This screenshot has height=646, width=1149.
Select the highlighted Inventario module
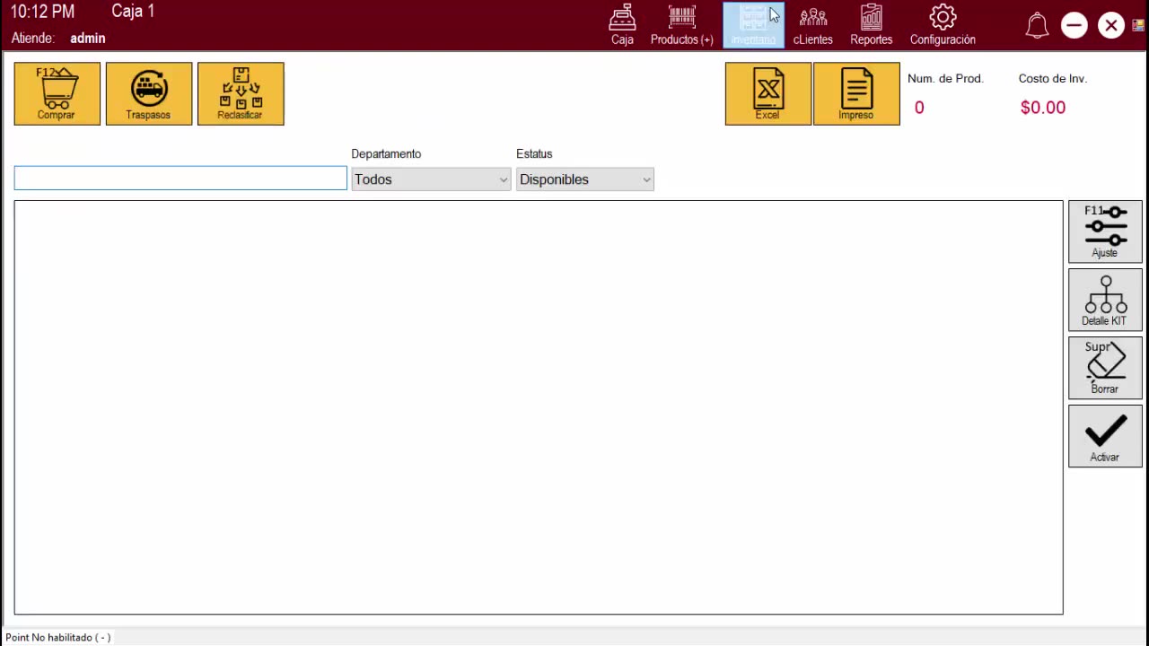tap(753, 25)
